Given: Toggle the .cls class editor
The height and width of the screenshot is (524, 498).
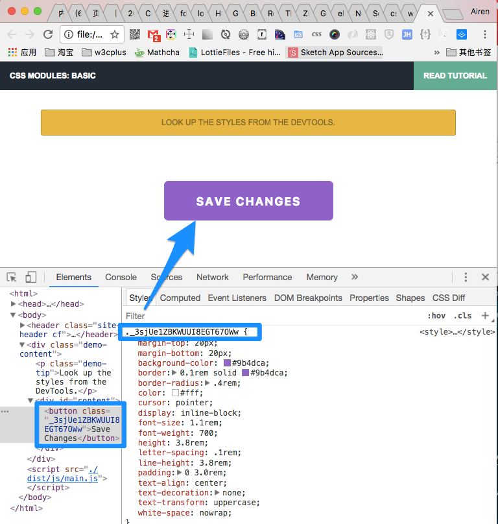Looking at the screenshot, I should pyautogui.click(x=462, y=316).
